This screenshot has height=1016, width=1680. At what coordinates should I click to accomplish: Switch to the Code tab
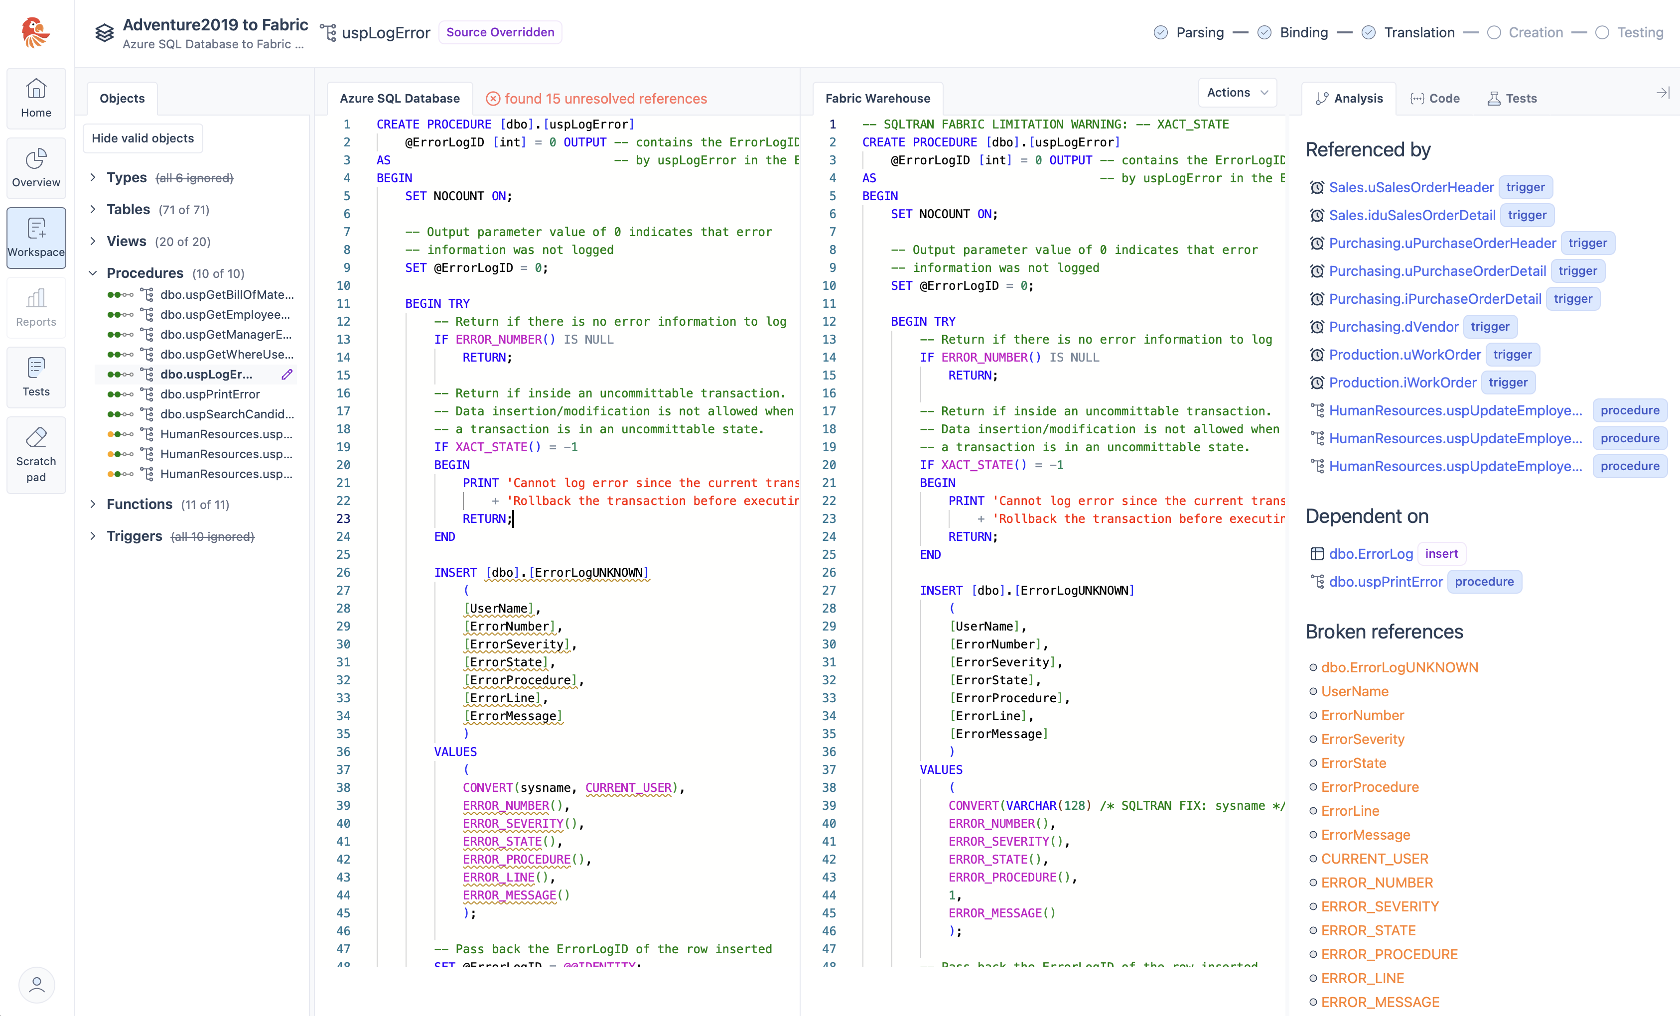tap(1434, 98)
